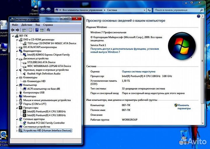Viewport: 210px width, 149px height.
Task: Select the 007-ПК root node
Action: pyautogui.click(x=23, y=36)
